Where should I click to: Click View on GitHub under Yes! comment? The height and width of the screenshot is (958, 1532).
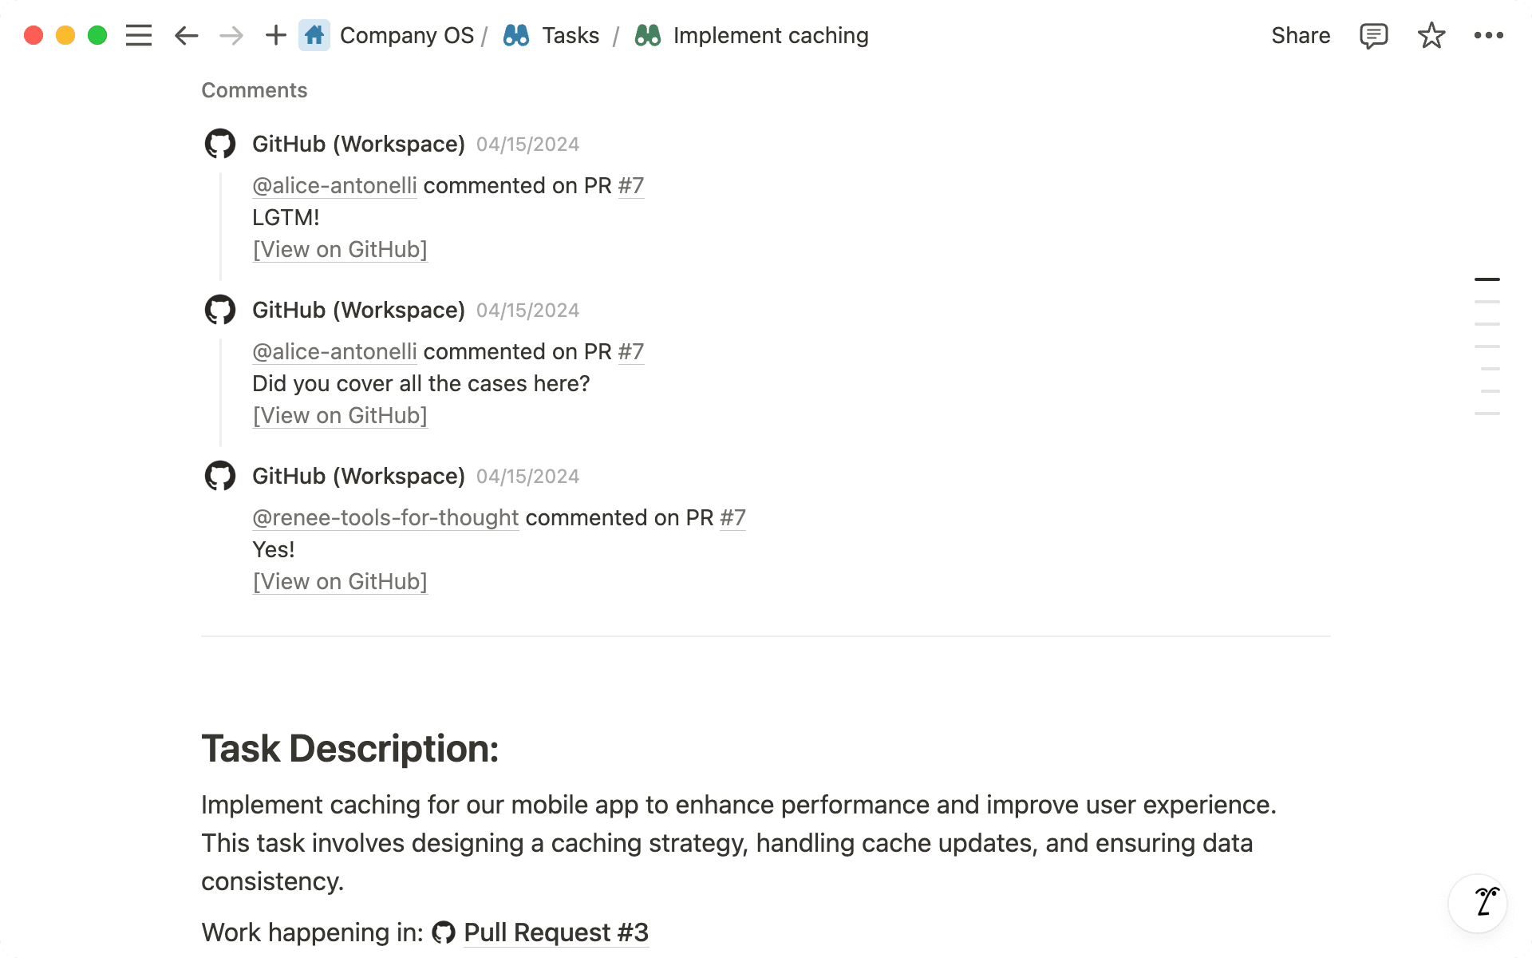pyautogui.click(x=339, y=581)
